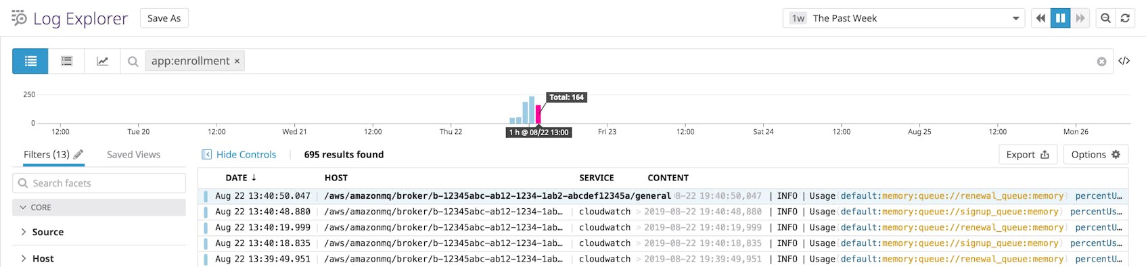Click the Hide Controls link
Screen dimensions: 1146x267
239,154
